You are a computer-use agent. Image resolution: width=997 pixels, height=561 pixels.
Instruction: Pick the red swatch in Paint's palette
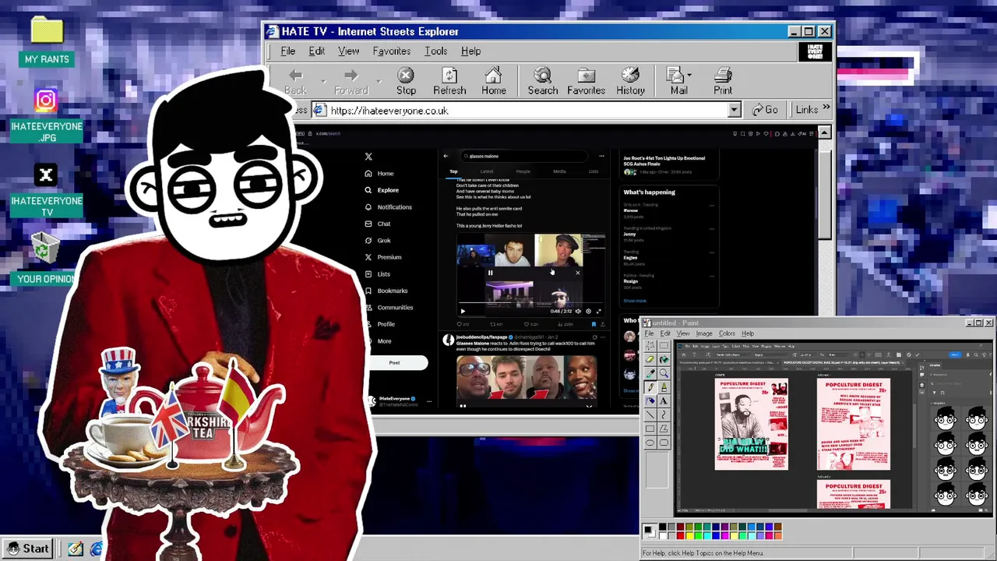coord(680,536)
